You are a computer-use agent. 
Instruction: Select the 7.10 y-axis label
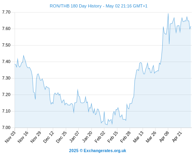[x=6, y=111]
